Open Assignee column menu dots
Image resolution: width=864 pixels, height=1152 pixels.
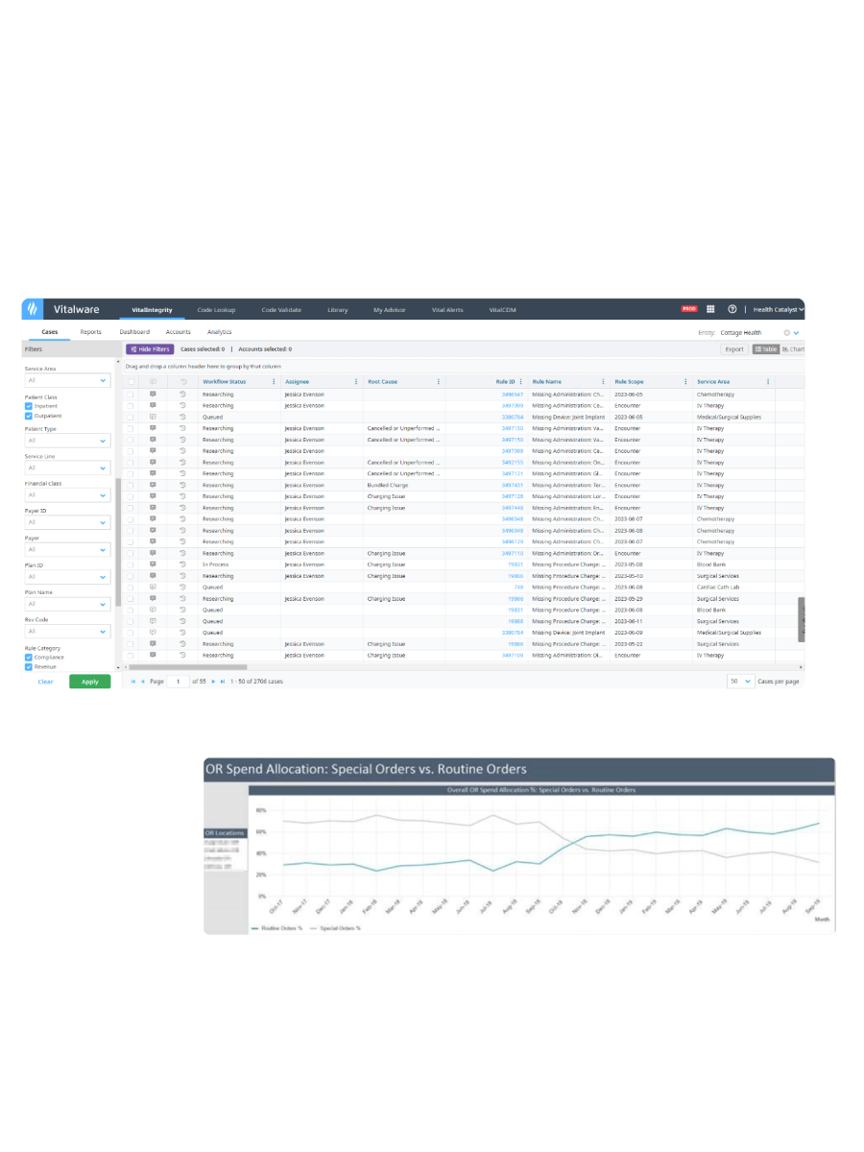(357, 381)
